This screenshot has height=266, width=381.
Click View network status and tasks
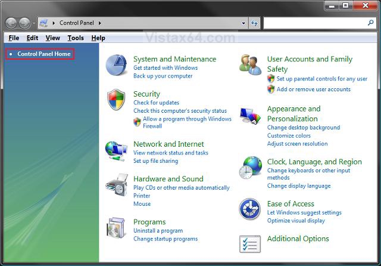171,153
